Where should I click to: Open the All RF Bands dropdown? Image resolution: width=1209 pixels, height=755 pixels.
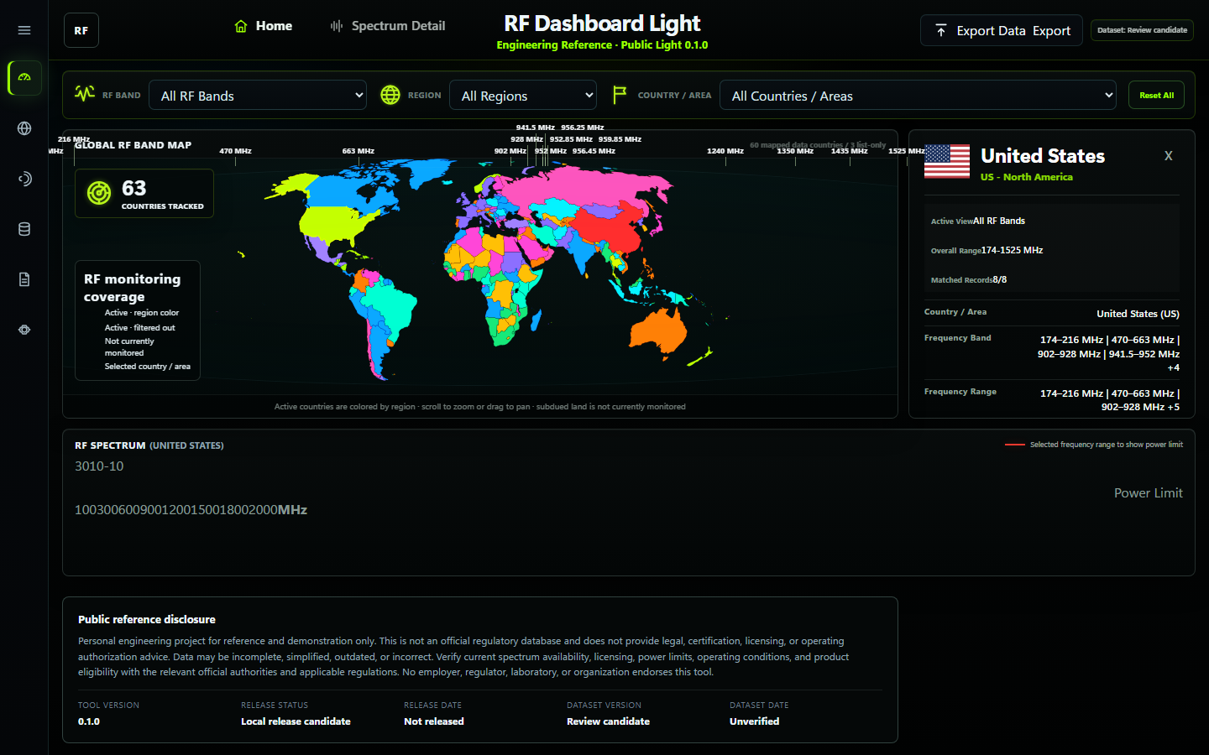tap(258, 96)
